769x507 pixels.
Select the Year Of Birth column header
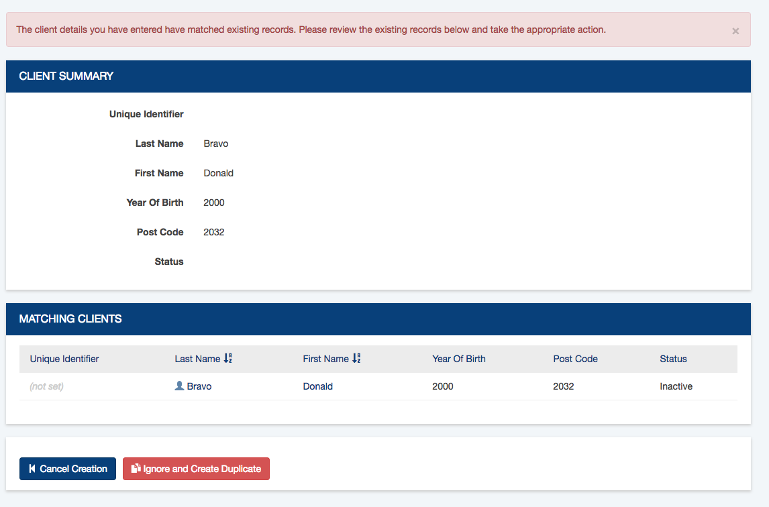pos(459,359)
